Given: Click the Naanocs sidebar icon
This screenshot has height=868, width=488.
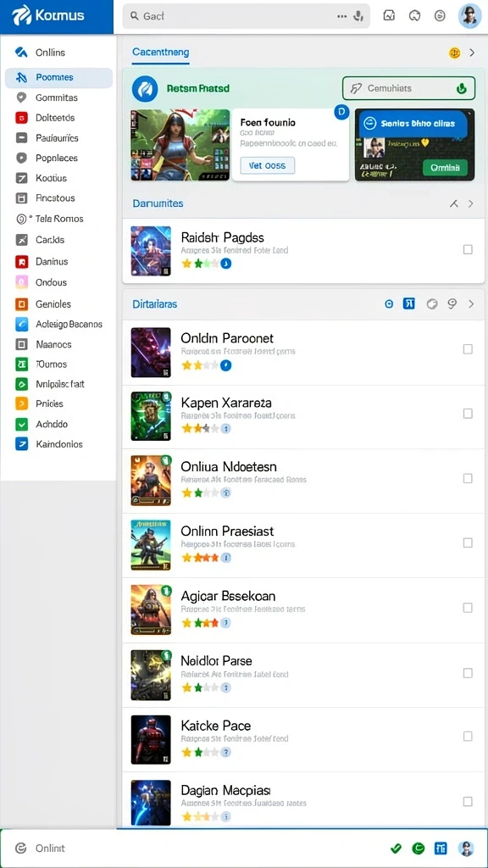Looking at the screenshot, I should click(21, 344).
